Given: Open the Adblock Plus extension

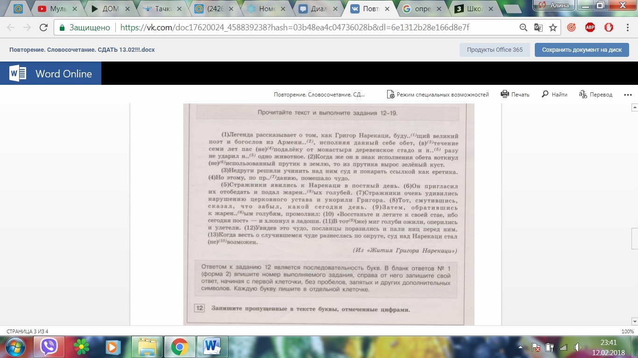Looking at the screenshot, I should tap(590, 28).
